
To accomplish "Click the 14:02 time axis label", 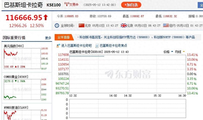I will (113, 95).
